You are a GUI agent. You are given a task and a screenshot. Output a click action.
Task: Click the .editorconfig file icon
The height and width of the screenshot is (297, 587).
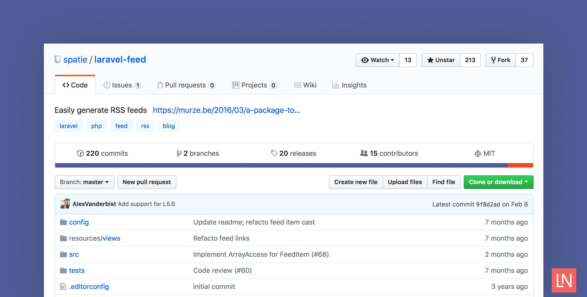(63, 286)
